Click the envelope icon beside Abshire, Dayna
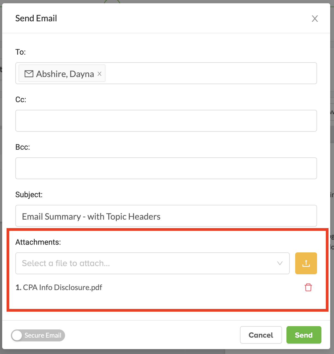The width and height of the screenshot is (334, 354). pyautogui.click(x=29, y=74)
